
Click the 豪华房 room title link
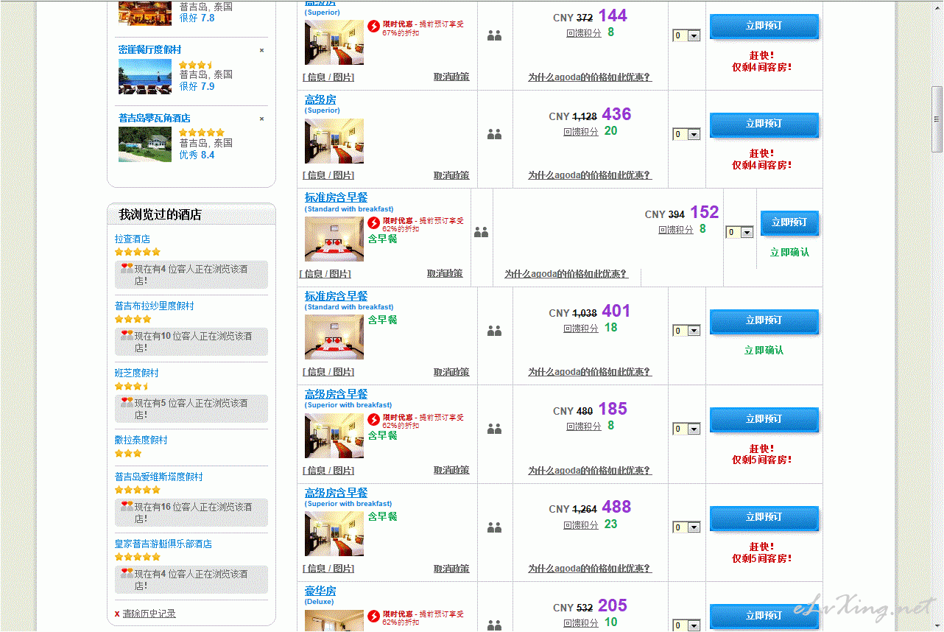(320, 591)
